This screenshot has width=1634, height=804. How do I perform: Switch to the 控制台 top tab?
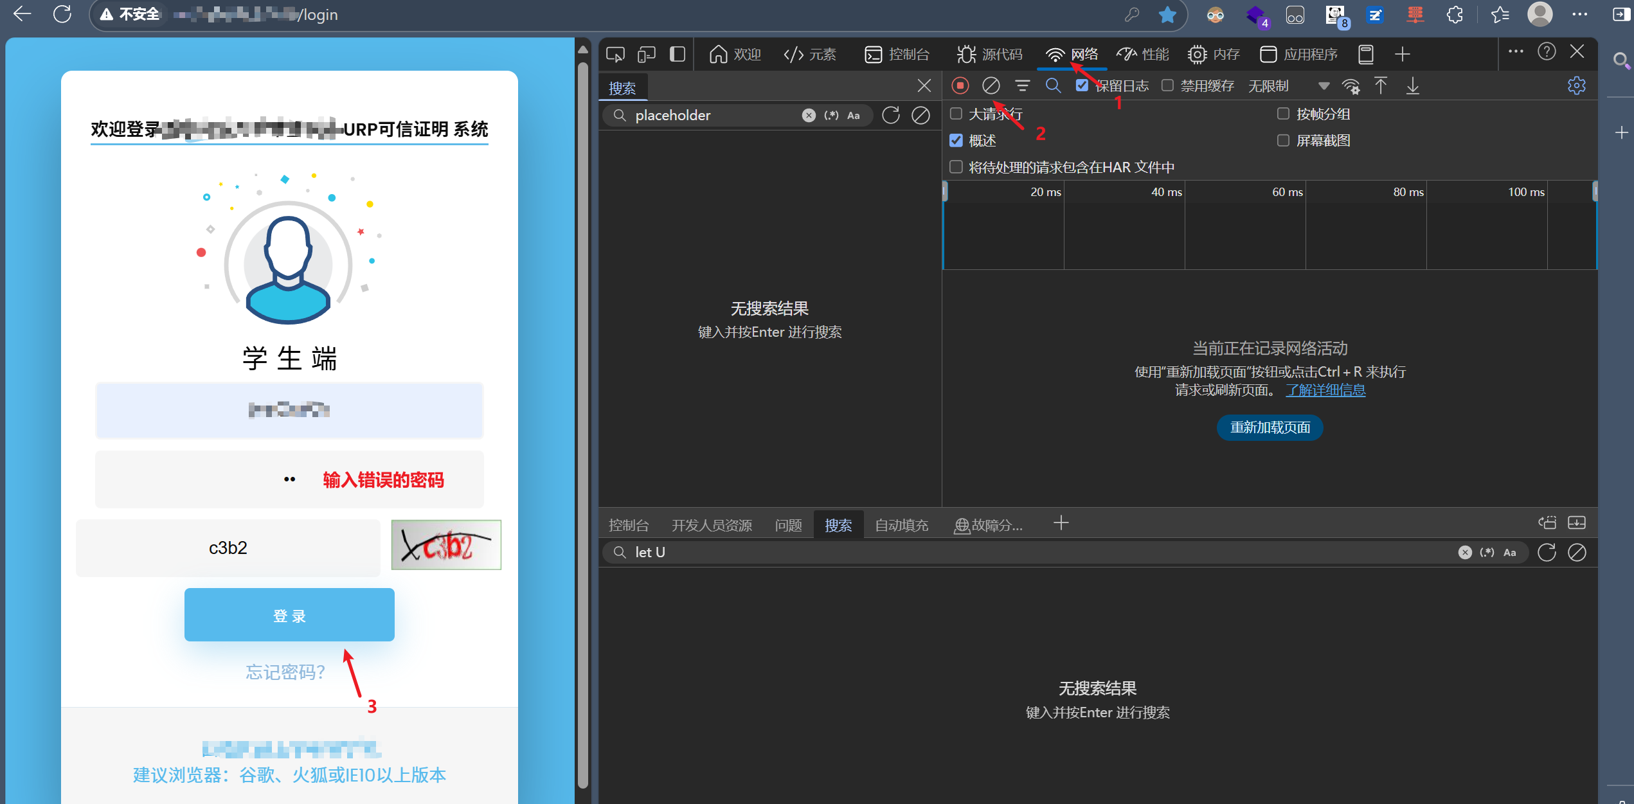(897, 55)
